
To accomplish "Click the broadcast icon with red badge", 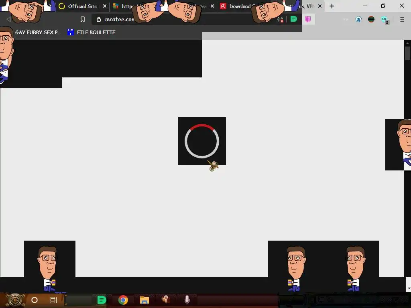I will click(281, 19).
